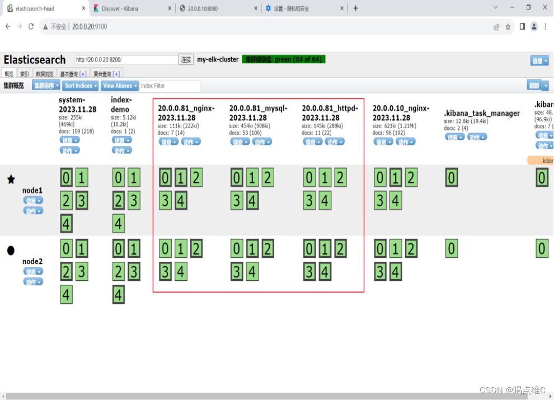
Task: Click the circle icon beside node2
Action: (x=11, y=251)
